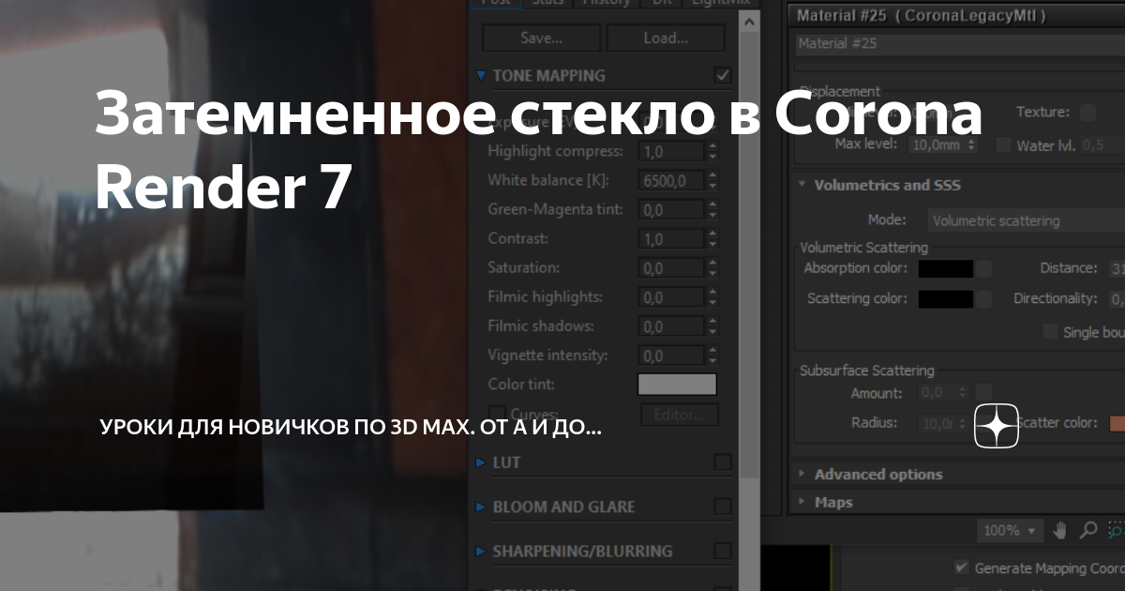Click the Yandex Zen logo
Image resolution: width=1125 pixels, height=591 pixels.
tap(996, 426)
